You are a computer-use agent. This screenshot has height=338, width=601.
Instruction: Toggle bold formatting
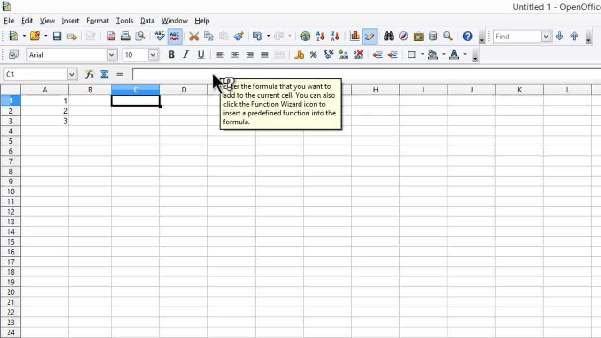171,55
